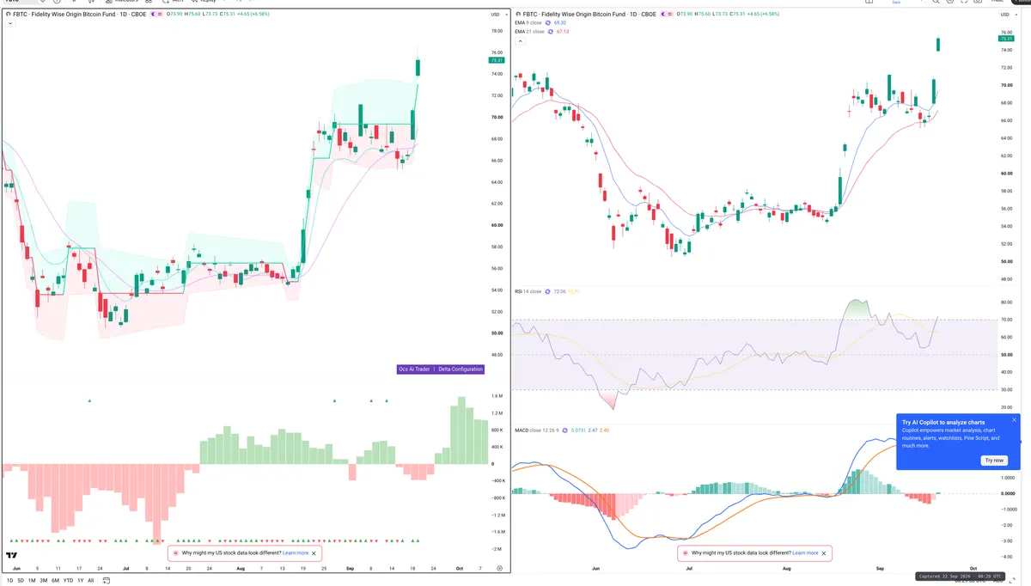Click the Oct label on left chart time axis
Screen dimensions: 1031x586
tap(459, 569)
